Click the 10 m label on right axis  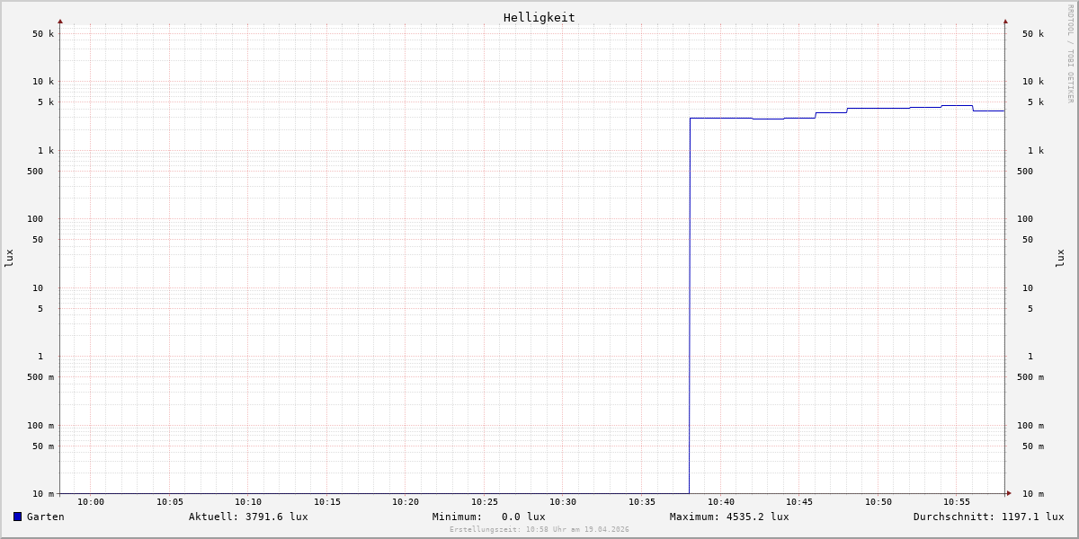pyautogui.click(x=1033, y=494)
